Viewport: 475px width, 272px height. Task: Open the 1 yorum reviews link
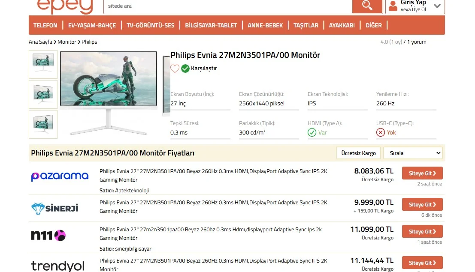(x=417, y=42)
